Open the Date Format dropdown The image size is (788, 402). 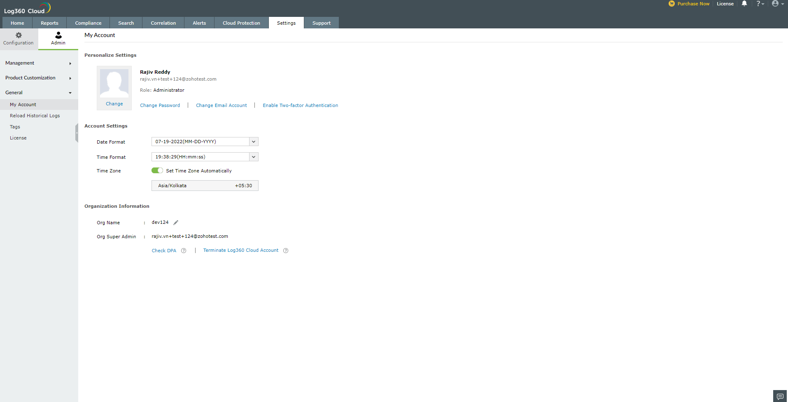pyautogui.click(x=205, y=142)
